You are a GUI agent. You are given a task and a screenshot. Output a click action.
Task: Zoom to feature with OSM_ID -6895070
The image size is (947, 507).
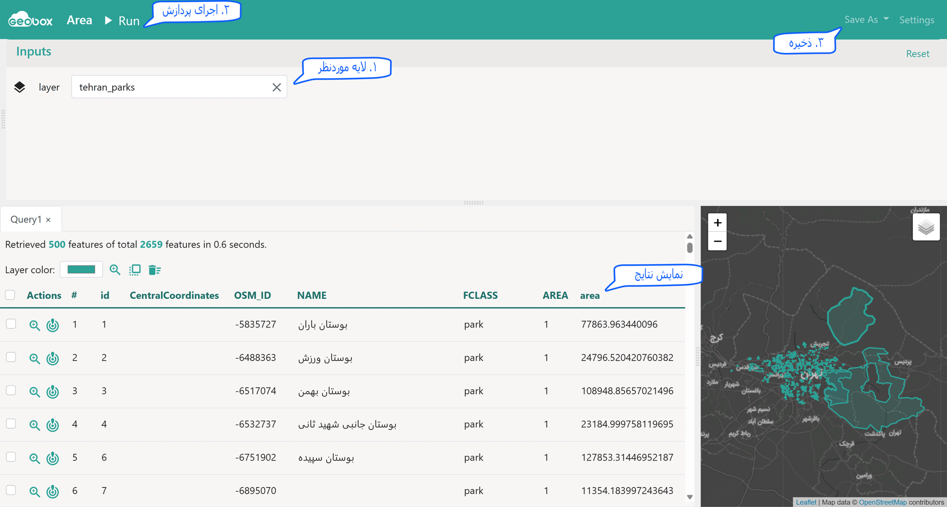pyautogui.click(x=34, y=491)
